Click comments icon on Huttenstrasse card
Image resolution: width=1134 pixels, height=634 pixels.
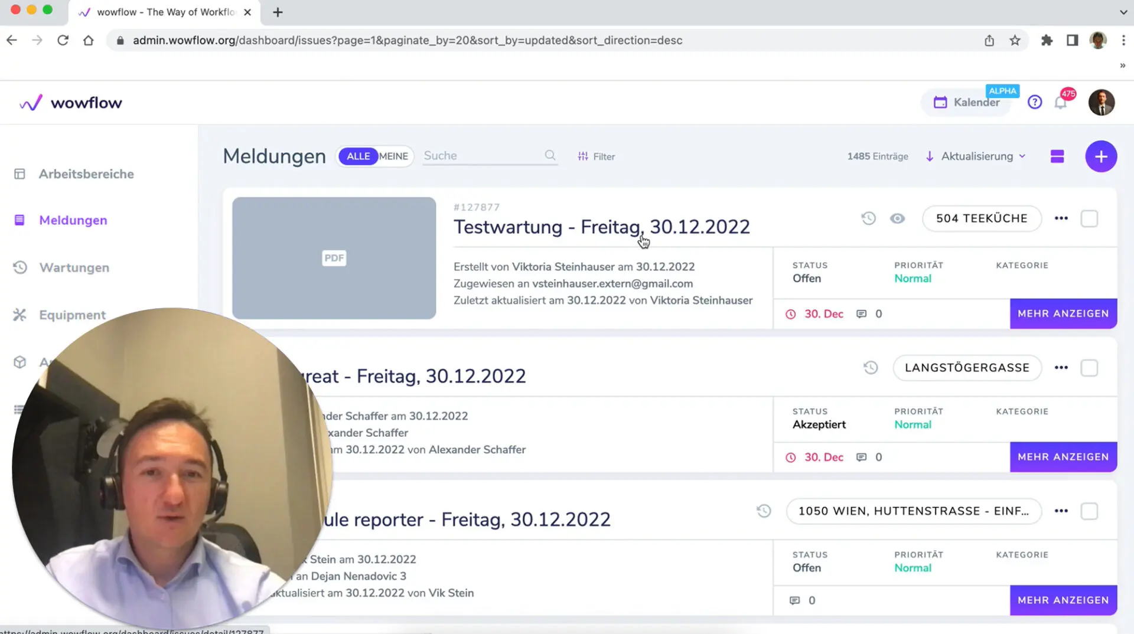pyautogui.click(x=795, y=601)
